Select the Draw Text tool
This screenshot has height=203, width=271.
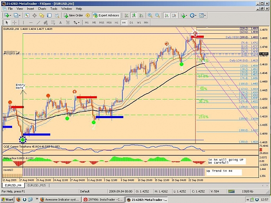[61, 23]
